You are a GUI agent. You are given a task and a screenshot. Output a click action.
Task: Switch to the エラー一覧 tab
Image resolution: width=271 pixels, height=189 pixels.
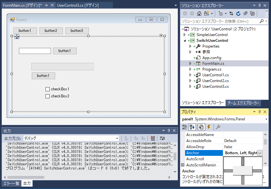[x=12, y=184]
